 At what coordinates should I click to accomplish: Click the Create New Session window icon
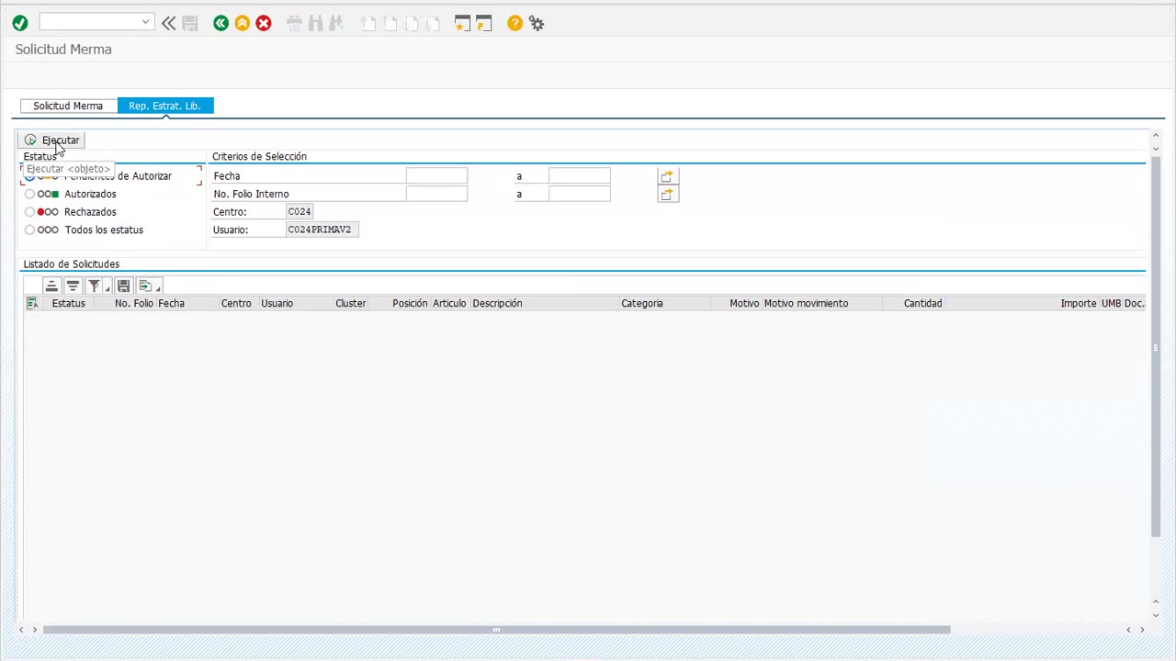coord(462,23)
